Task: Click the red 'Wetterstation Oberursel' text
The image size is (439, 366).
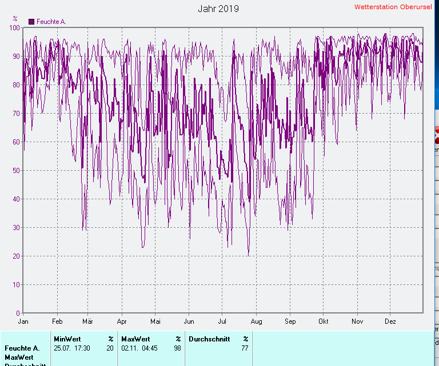Action: 393,7
